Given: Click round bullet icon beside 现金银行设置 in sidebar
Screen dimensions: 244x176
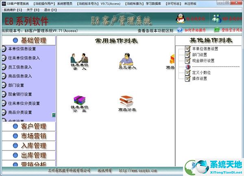Looking at the screenshot, I should [x=4, y=94].
